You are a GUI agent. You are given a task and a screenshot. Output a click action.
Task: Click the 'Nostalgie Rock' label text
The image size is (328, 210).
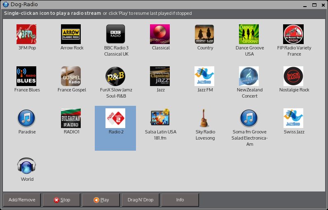[294, 90]
